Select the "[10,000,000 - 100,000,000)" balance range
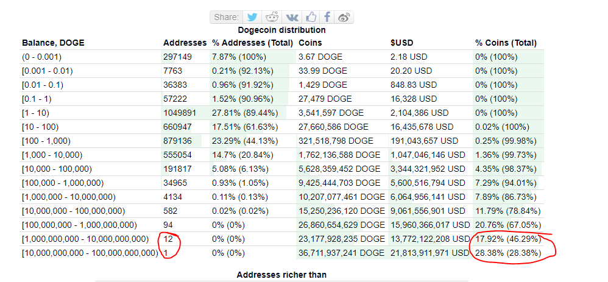Screen dimensions: 608x282 click(x=73, y=211)
